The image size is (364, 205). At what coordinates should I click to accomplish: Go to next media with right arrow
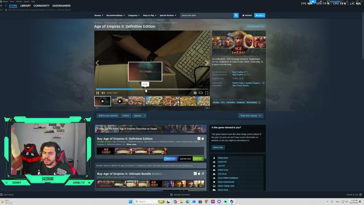(207, 63)
